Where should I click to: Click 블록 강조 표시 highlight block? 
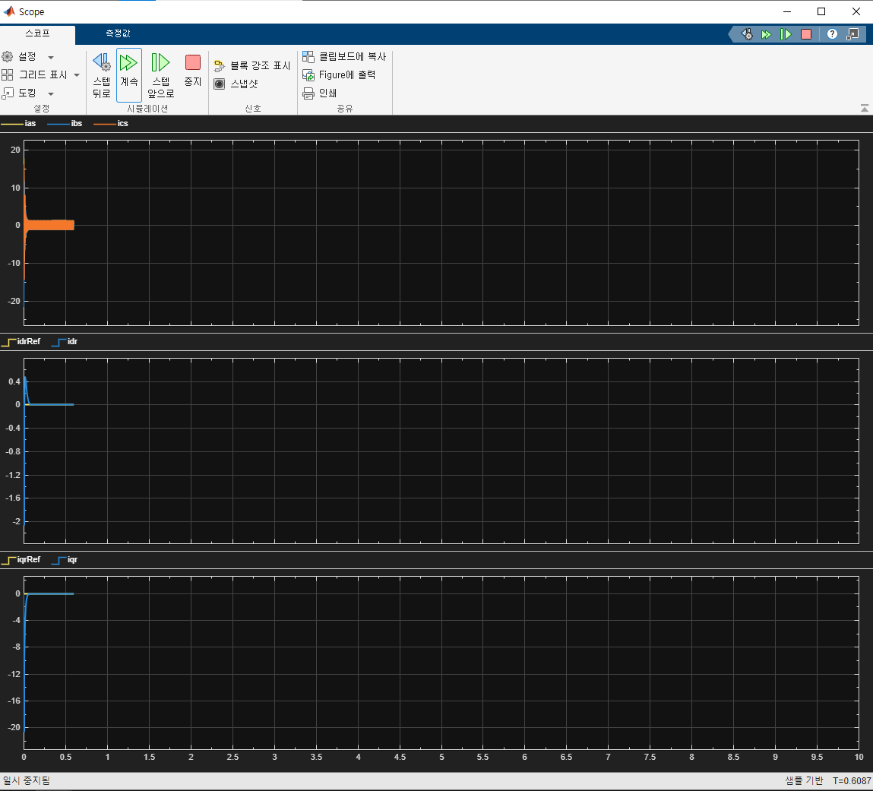coord(252,65)
